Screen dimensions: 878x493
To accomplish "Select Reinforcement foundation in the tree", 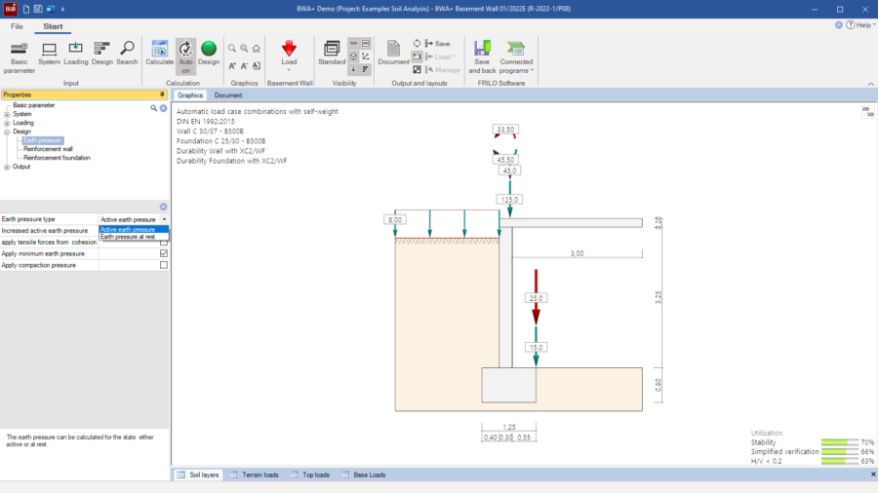I will coord(57,158).
